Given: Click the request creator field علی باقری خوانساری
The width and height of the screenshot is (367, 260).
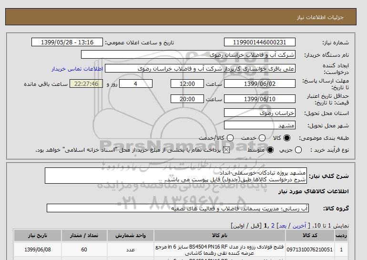Looking at the screenshot, I should tap(200, 68).
